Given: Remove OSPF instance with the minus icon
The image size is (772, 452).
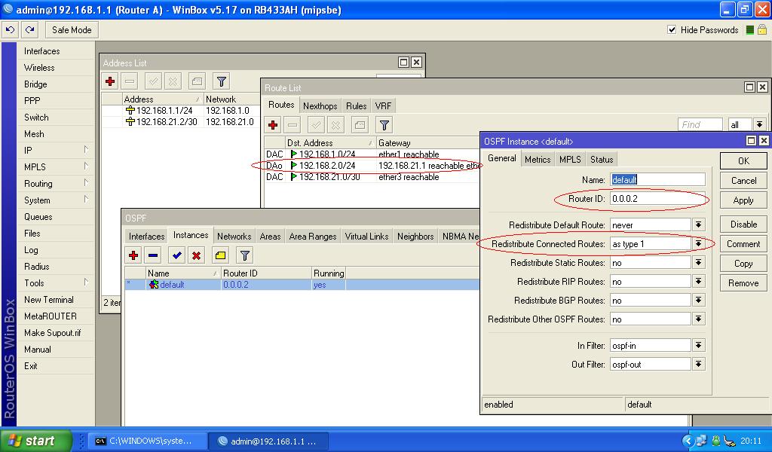Looking at the screenshot, I should [153, 255].
